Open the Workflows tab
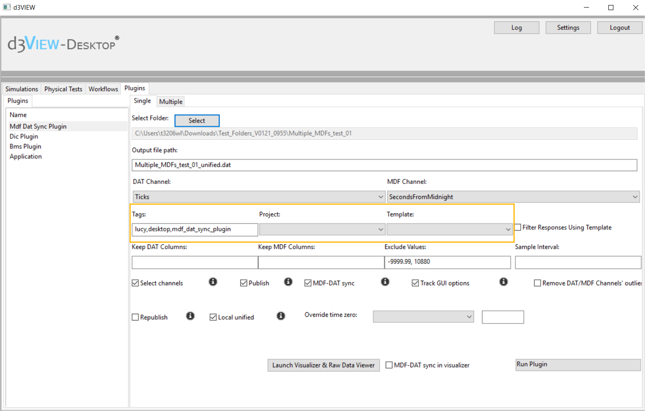 click(x=103, y=89)
